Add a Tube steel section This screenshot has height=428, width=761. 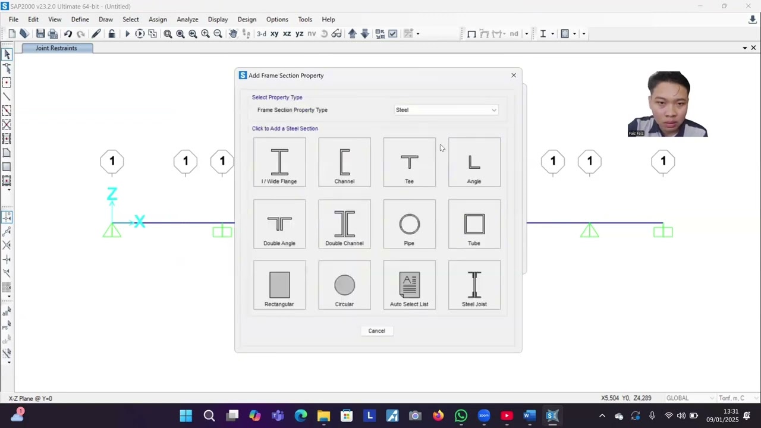(474, 224)
